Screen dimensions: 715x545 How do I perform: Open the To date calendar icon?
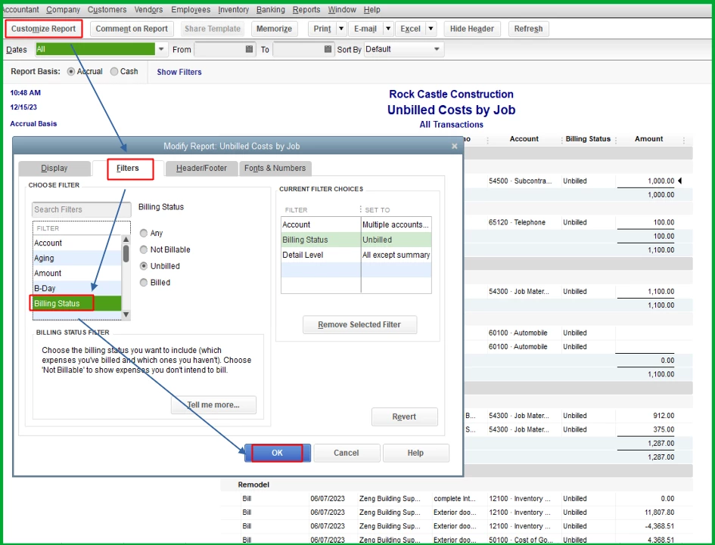click(328, 49)
